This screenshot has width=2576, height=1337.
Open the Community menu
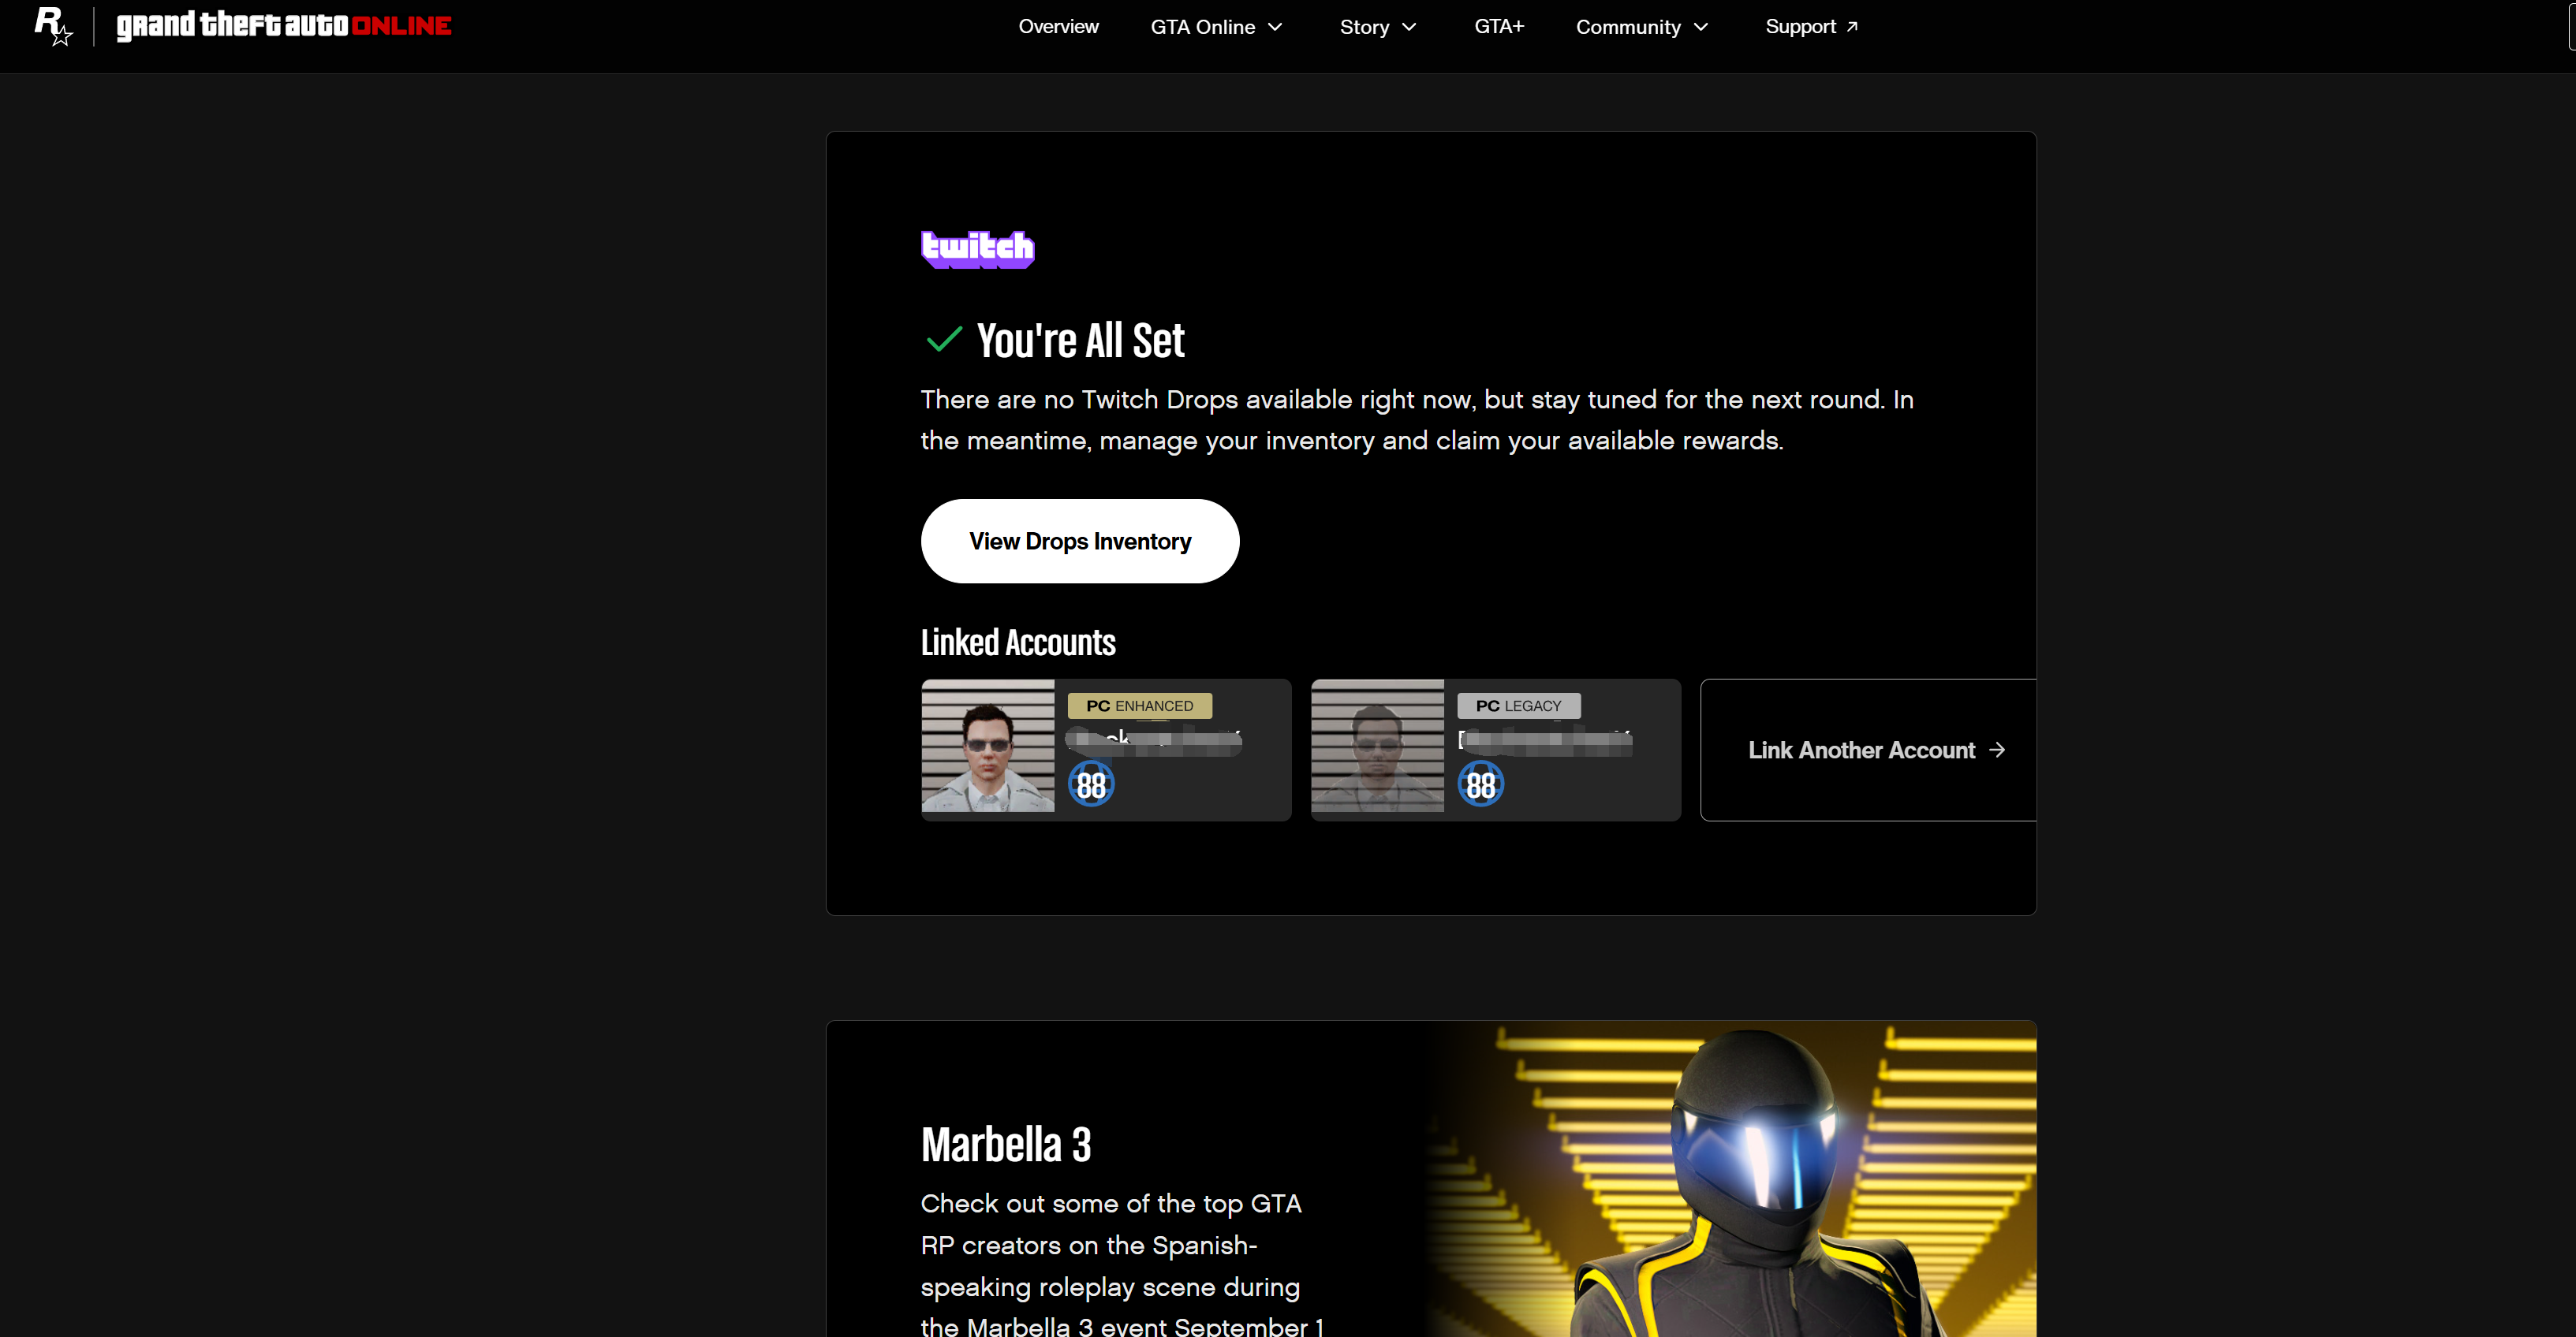(1642, 27)
